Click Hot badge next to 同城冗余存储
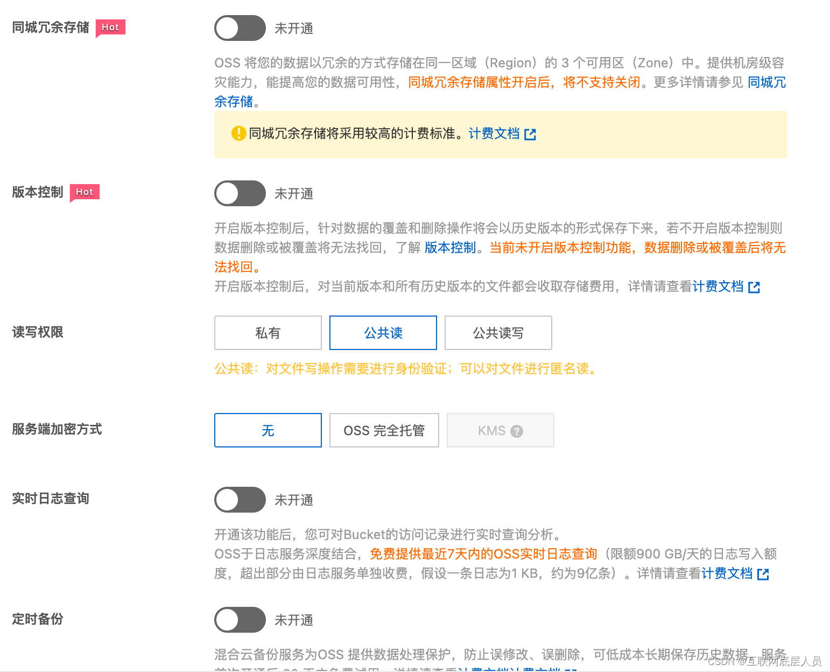 pos(110,27)
